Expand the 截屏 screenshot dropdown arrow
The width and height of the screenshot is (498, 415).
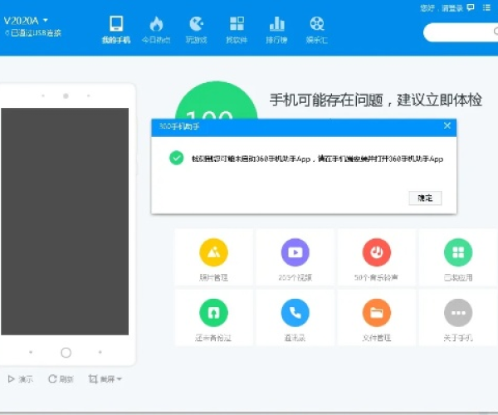[x=120, y=378]
